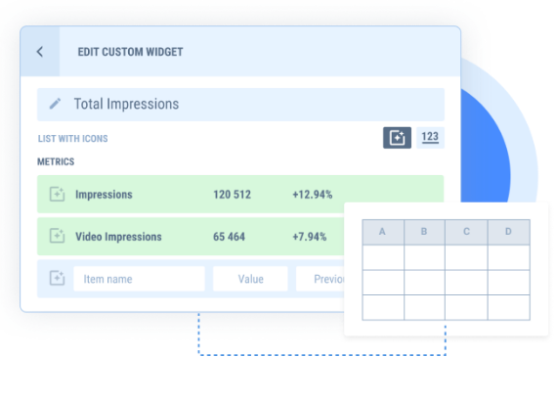Select column B header in spreadsheet
This screenshot has height=402, width=556.
pyautogui.click(x=424, y=232)
